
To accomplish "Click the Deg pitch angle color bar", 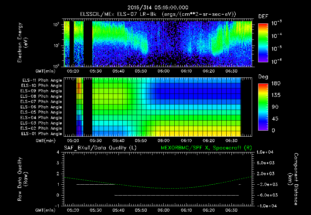I will (x=263, y=107).
